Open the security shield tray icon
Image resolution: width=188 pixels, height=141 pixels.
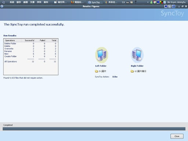tap(155, 2)
